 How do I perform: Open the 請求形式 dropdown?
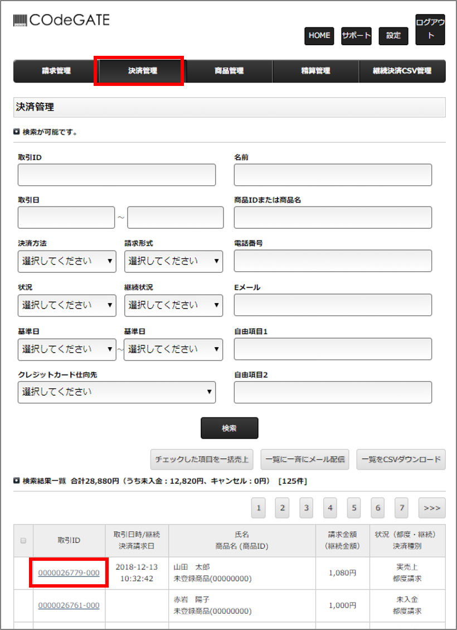click(x=173, y=261)
